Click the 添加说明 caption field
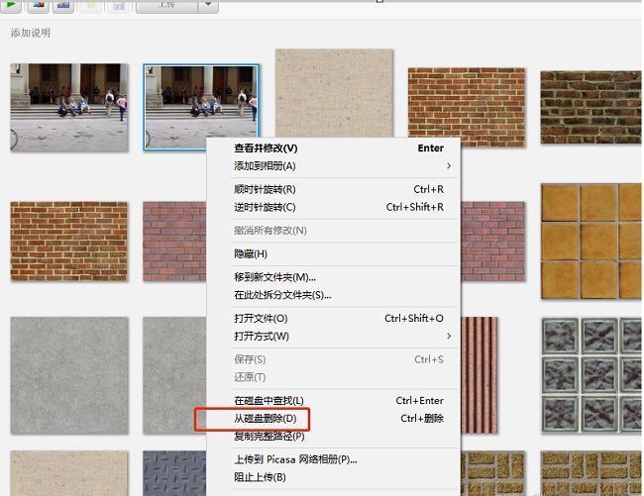The width and height of the screenshot is (644, 496). point(31,33)
